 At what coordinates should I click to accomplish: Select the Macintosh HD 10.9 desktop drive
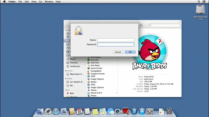[x=200, y=13]
